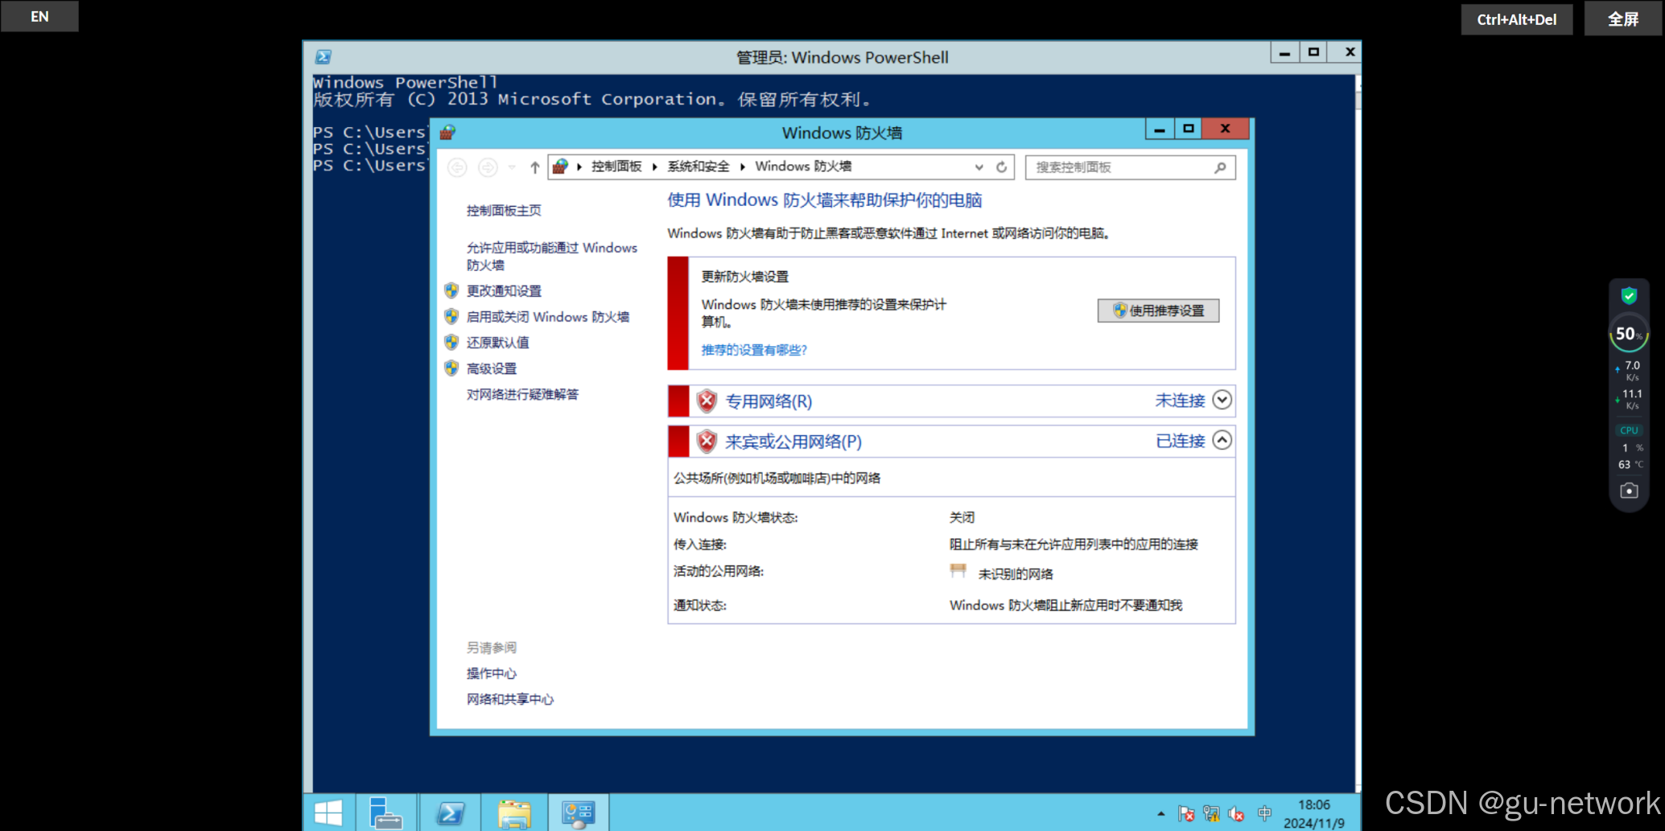
Task: Click the firewall window title icon
Action: tap(447, 132)
